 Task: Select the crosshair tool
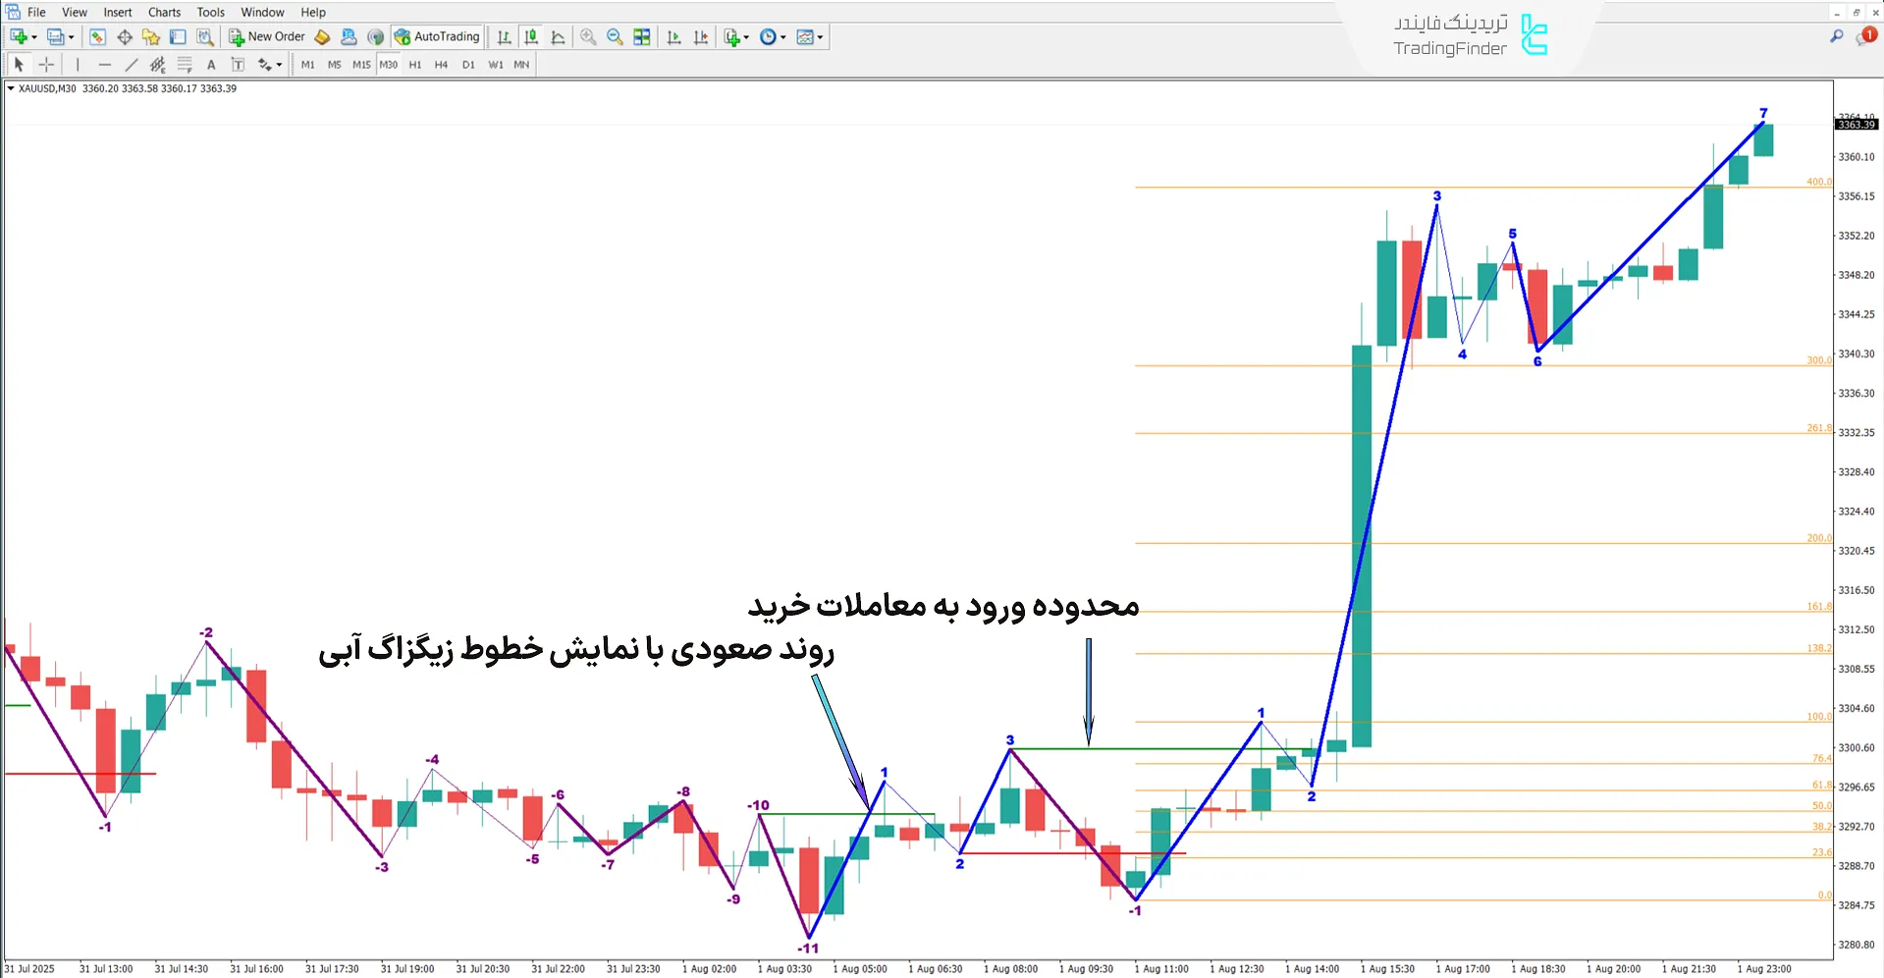click(46, 64)
